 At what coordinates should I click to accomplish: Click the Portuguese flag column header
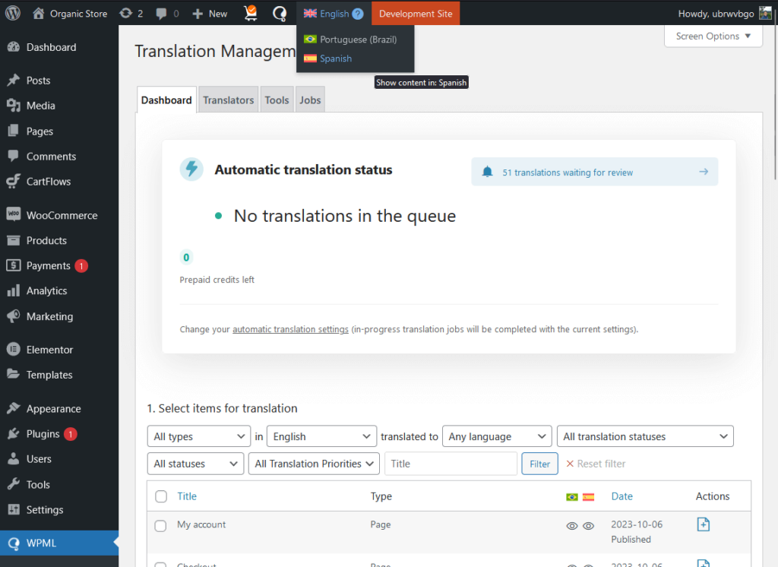[572, 497]
